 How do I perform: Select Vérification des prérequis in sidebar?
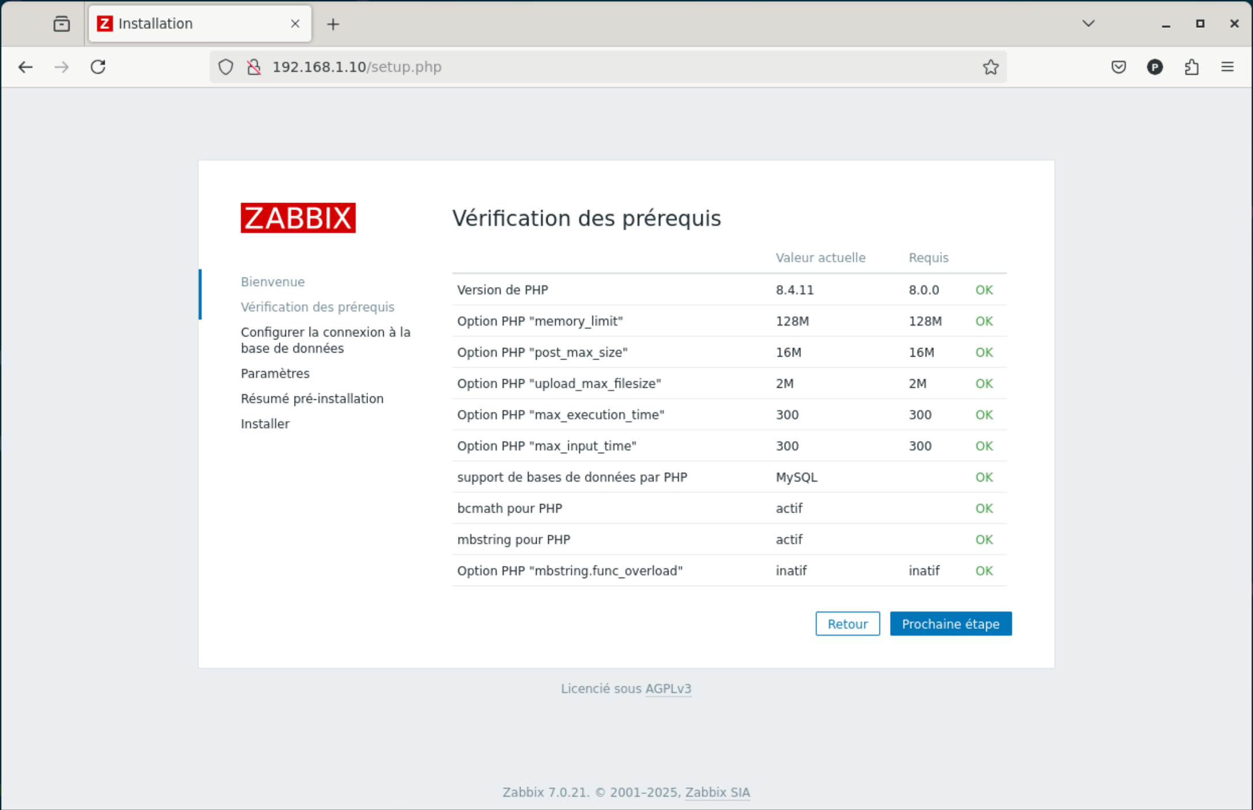(x=318, y=307)
